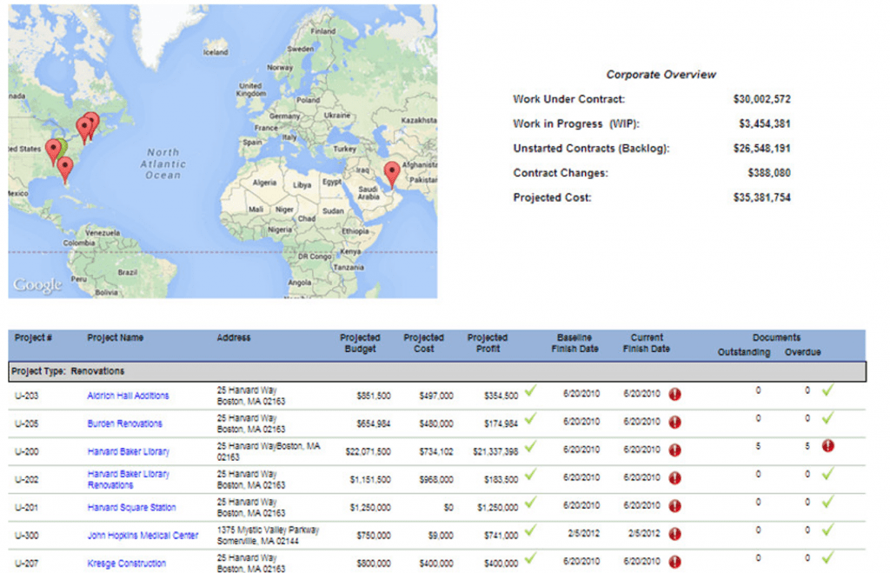
Task: Click the Project Name column header
Action: (116, 337)
